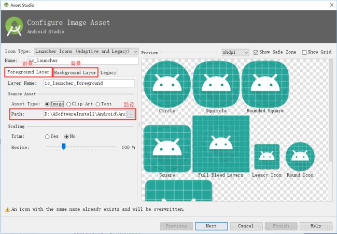This screenshot has height=234, width=337.
Task: Select the Image asset type radio
Action: point(47,104)
